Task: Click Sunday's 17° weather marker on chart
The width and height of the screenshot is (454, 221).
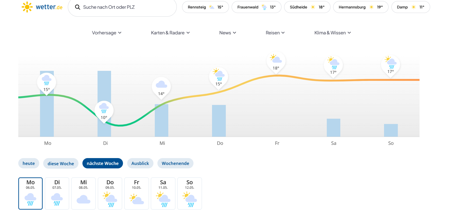Action: pyautogui.click(x=390, y=66)
